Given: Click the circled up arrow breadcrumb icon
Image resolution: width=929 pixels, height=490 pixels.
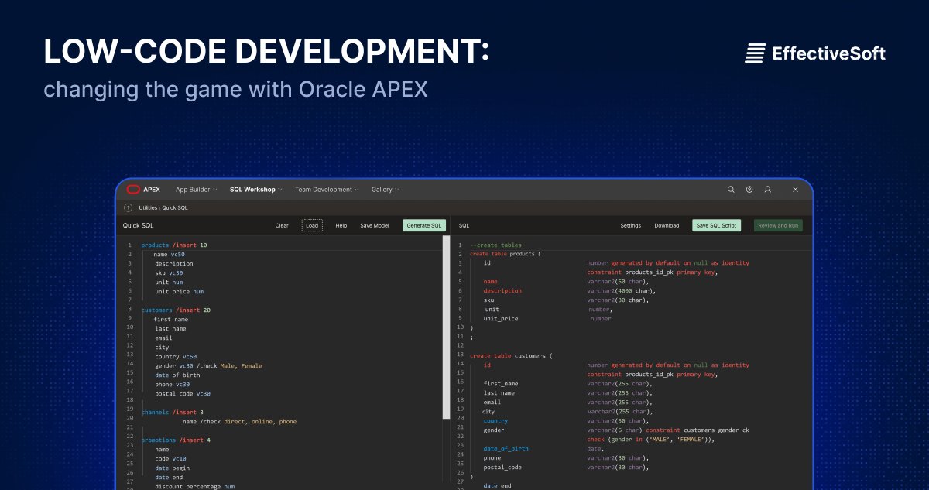Looking at the screenshot, I should click(128, 207).
